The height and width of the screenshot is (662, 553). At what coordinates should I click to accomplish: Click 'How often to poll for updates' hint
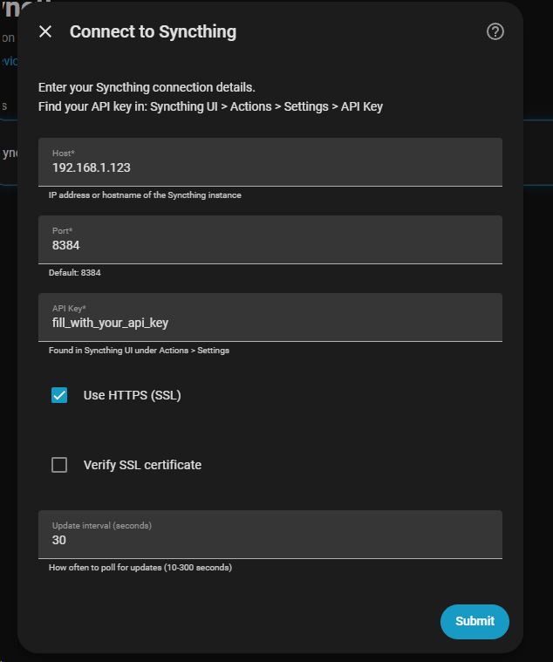(140, 568)
